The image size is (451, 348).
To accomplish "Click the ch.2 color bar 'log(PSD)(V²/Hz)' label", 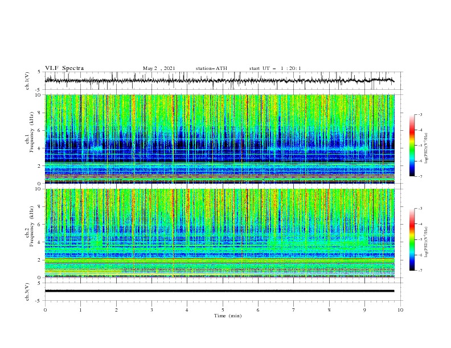I will coord(427,242).
